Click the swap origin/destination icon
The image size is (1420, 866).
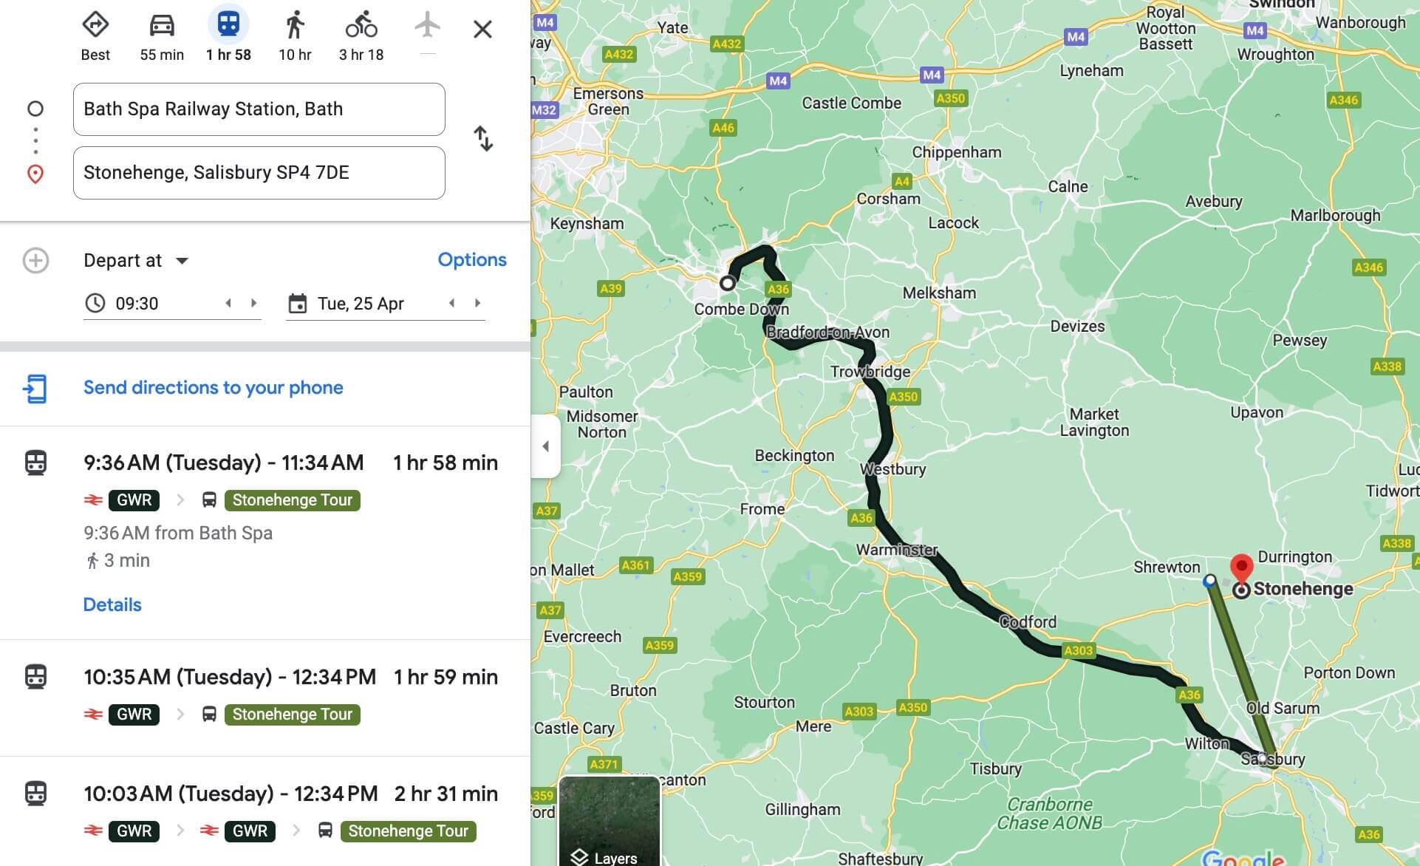point(482,140)
